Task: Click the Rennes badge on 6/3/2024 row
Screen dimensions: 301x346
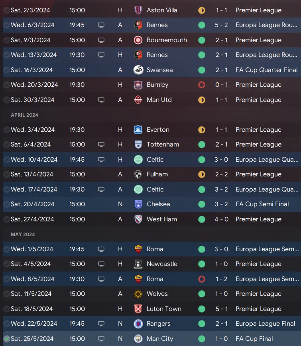Action: [x=138, y=25]
